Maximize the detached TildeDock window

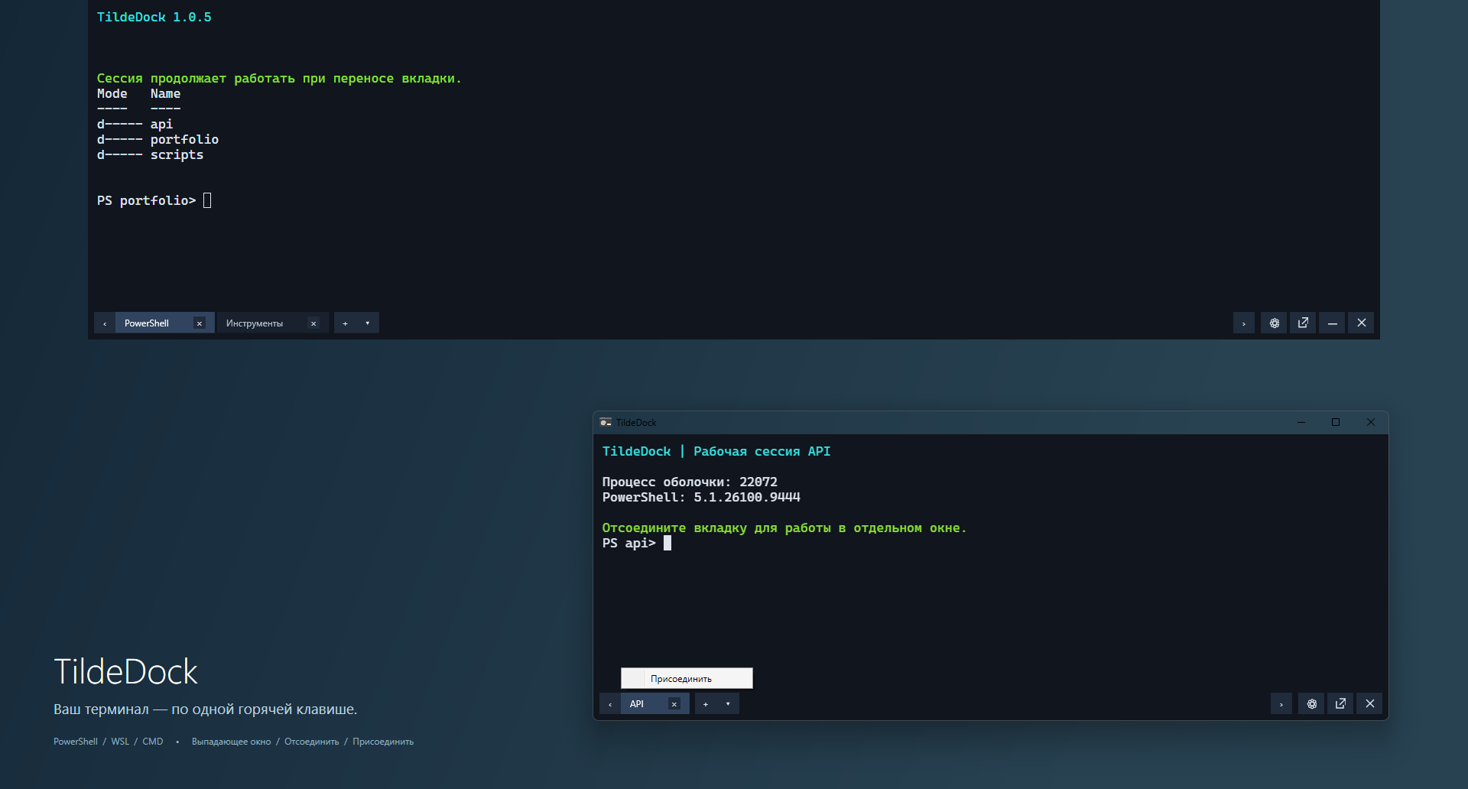coord(1336,422)
